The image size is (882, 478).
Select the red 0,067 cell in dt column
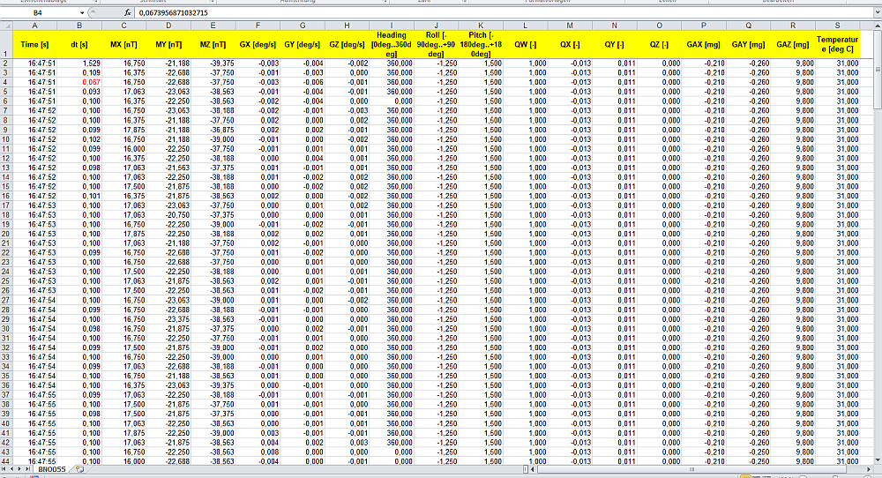pyautogui.click(x=91, y=82)
